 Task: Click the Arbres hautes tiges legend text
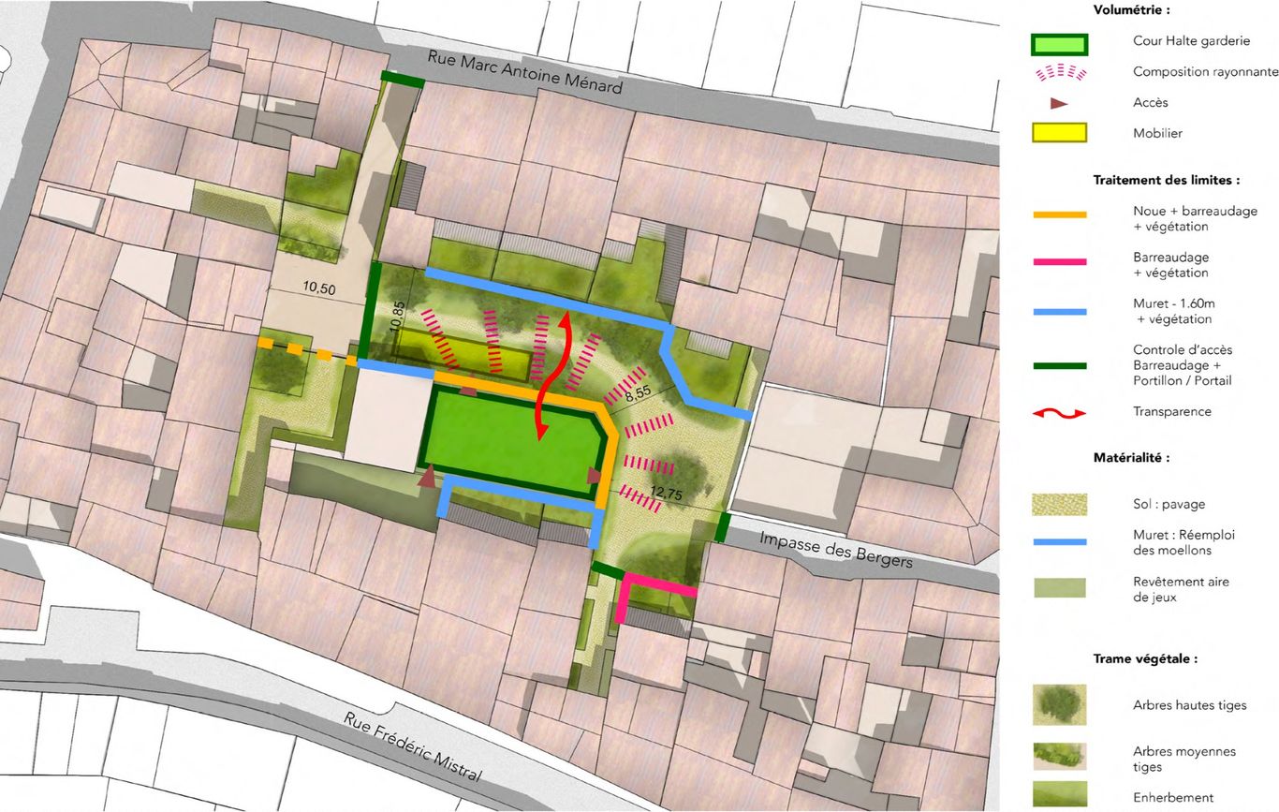[x=1189, y=705]
